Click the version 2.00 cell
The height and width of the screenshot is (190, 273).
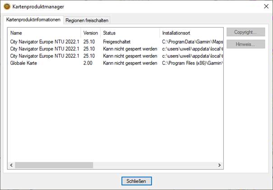pyautogui.click(x=88, y=62)
